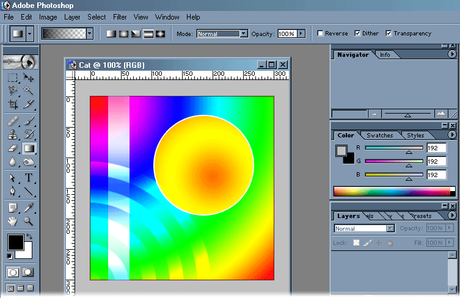
Task: Activate the Hand tool
Action: tap(12, 221)
